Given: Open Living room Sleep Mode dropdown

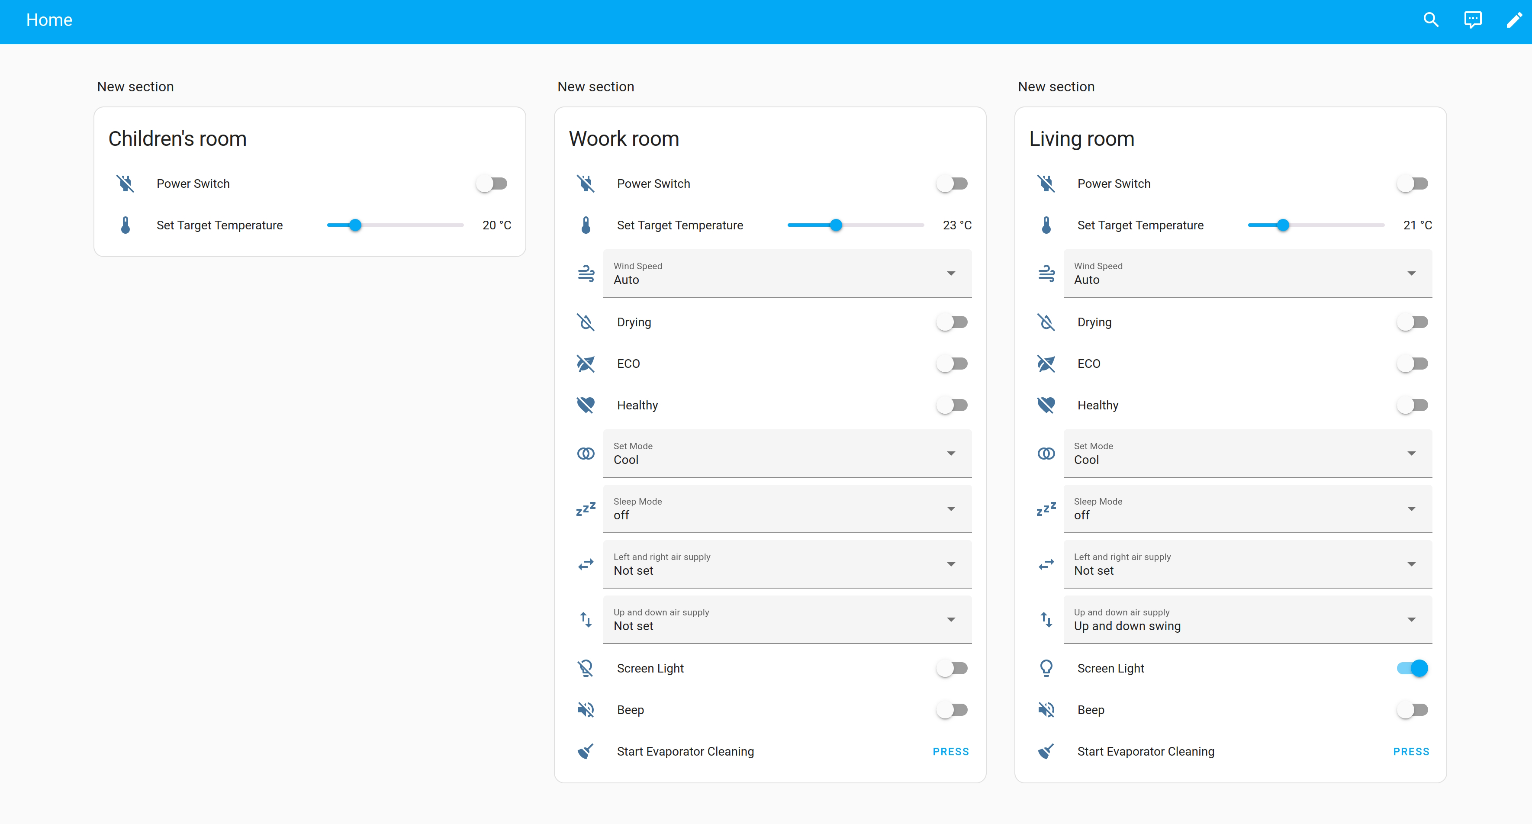Looking at the screenshot, I should (x=1248, y=509).
